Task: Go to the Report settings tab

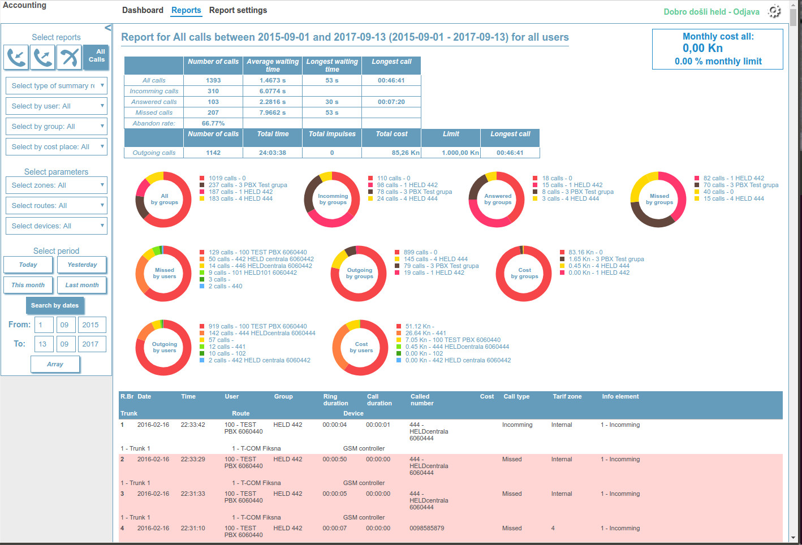Action: coord(238,10)
